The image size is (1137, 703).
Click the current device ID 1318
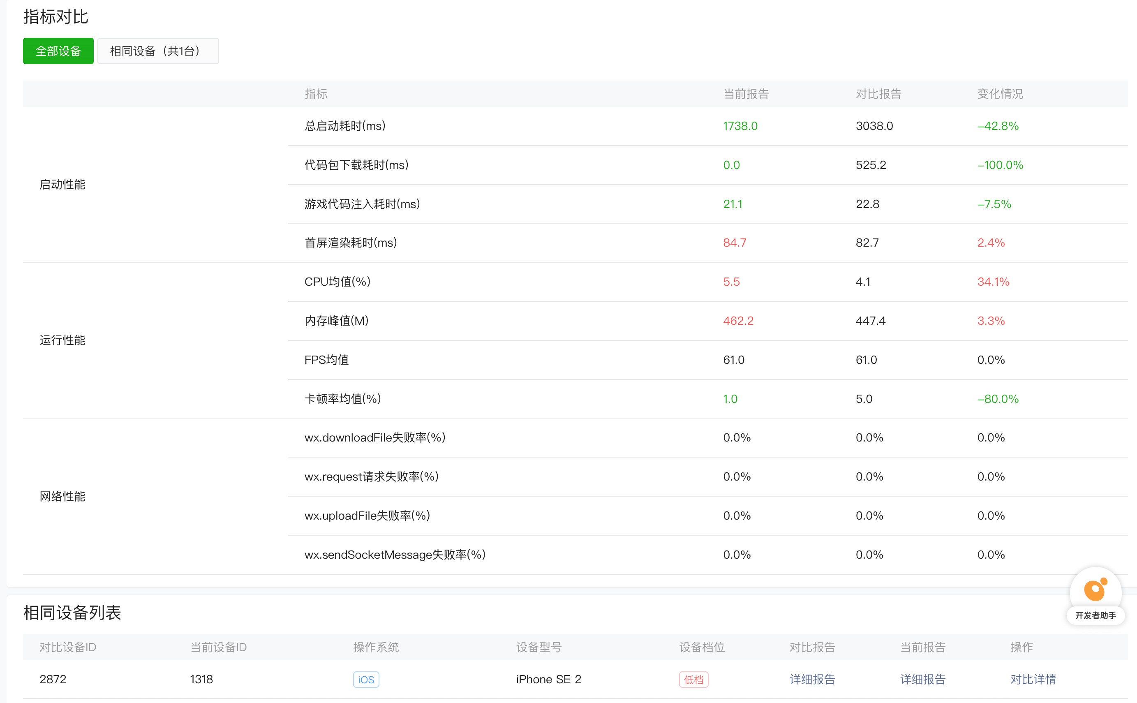pyautogui.click(x=201, y=679)
